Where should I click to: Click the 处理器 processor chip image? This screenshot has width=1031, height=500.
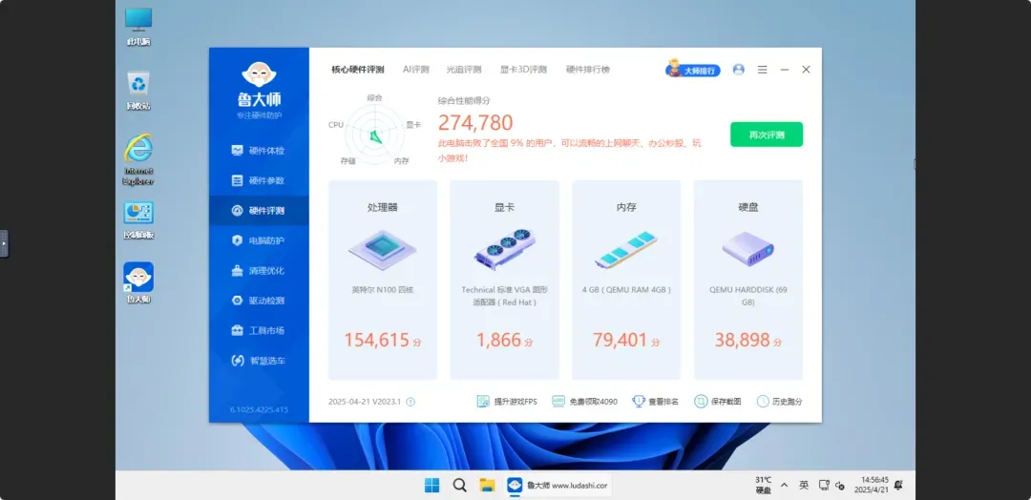pos(382,251)
